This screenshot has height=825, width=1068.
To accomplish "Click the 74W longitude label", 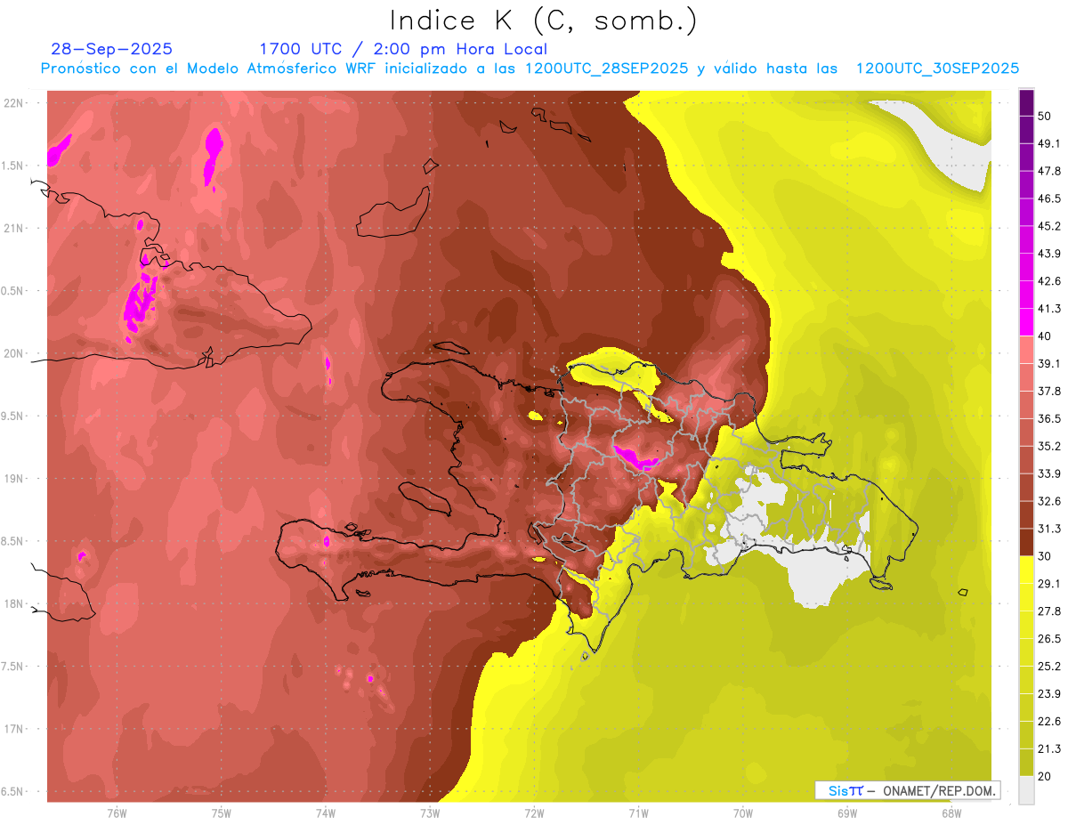I will [x=326, y=813].
